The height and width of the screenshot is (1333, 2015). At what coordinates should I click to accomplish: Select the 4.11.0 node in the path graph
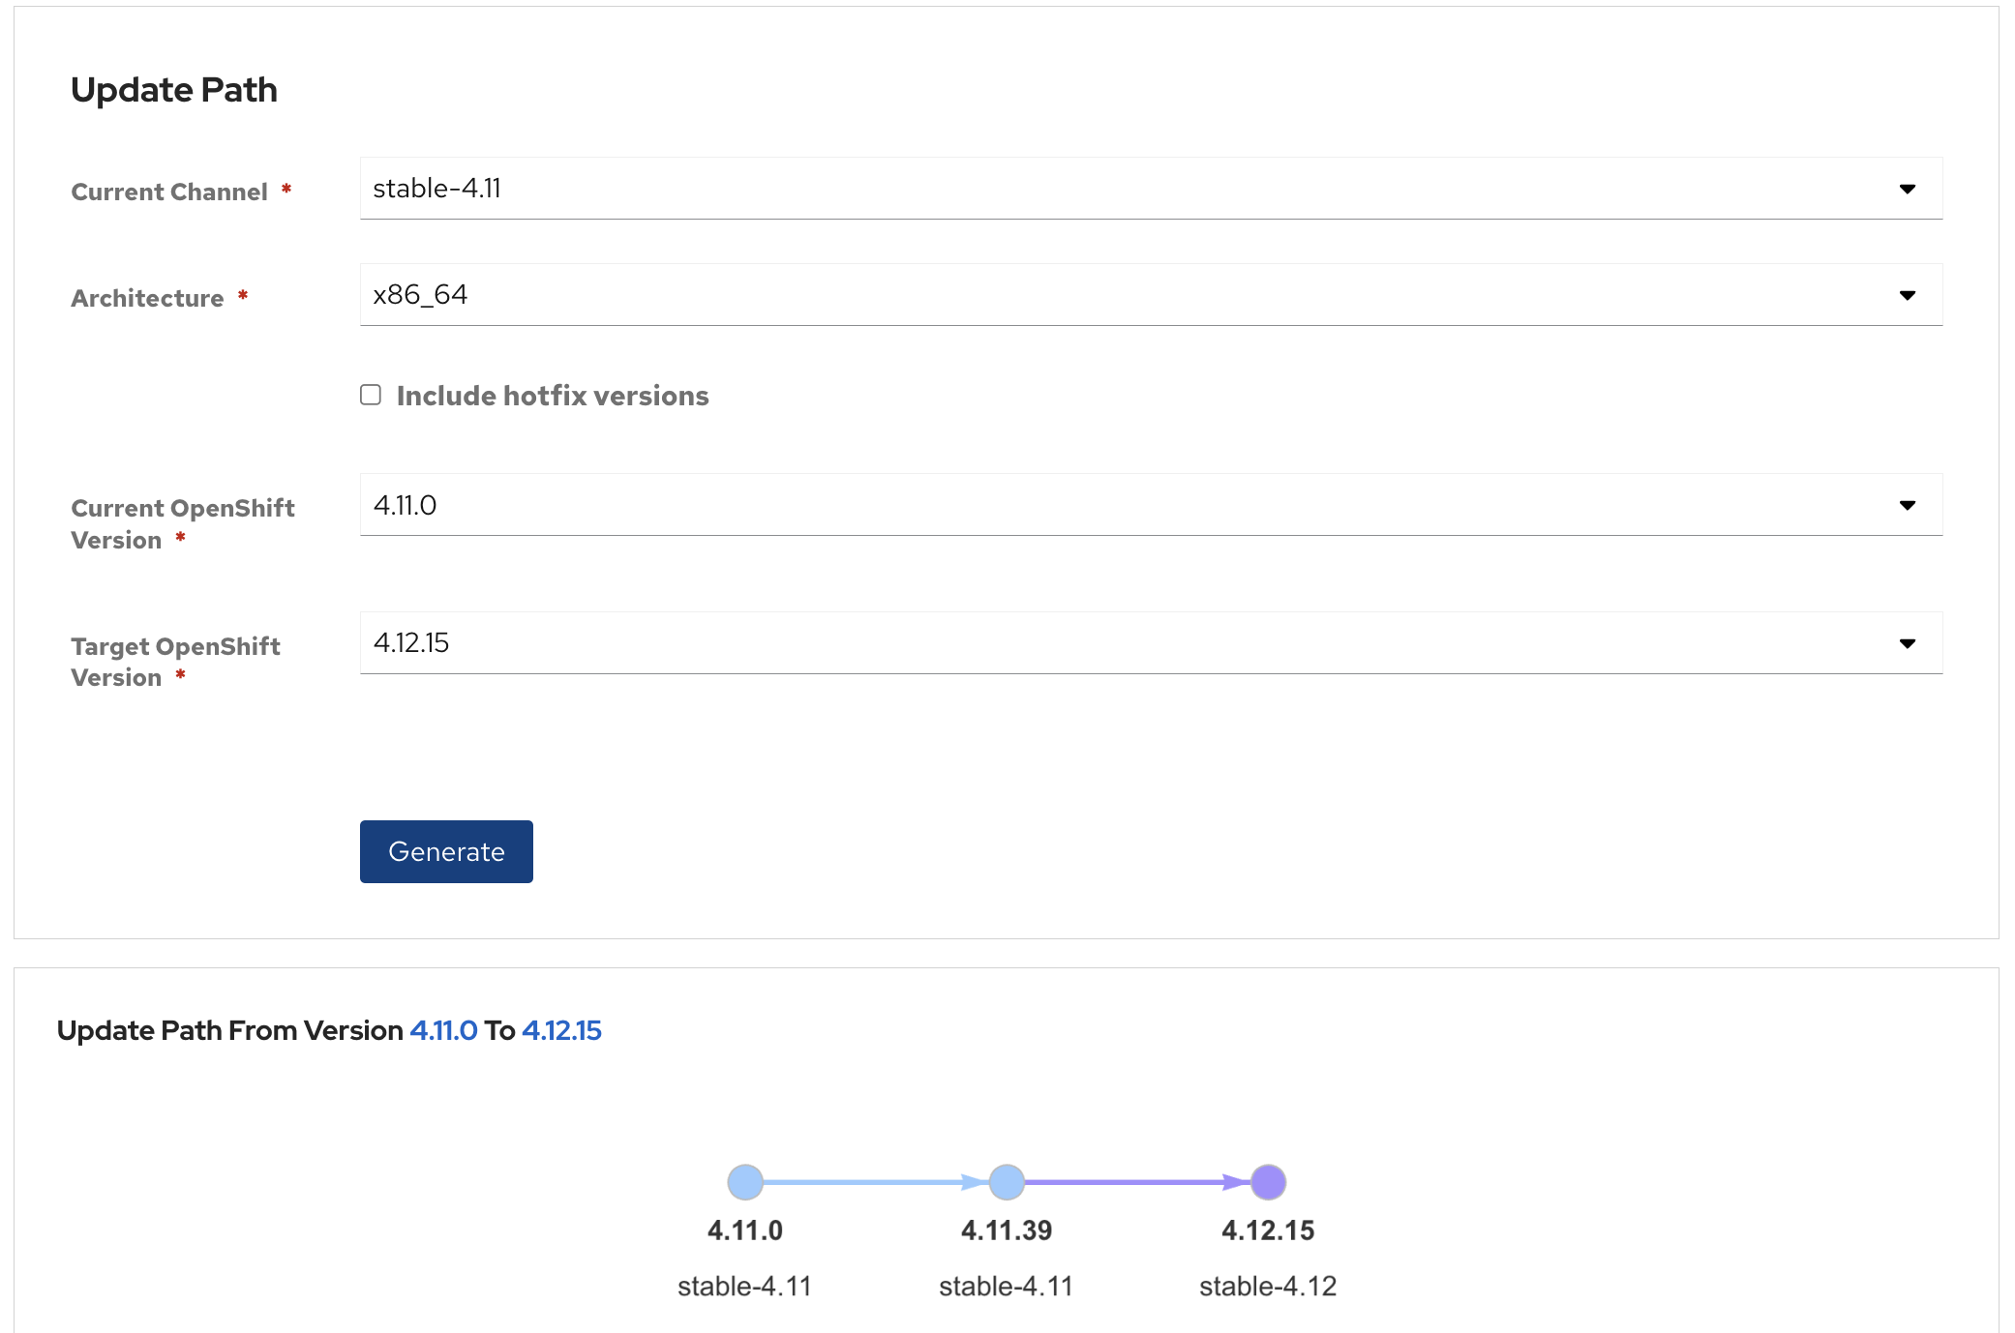coord(744,1181)
